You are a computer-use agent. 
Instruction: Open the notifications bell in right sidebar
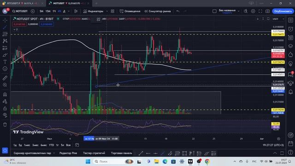coord(291,92)
